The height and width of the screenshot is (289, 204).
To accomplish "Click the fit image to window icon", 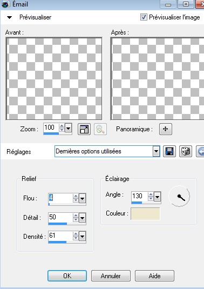I will (x=84, y=129).
